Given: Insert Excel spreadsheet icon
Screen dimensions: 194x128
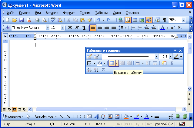Looking at the screenshot, I should click(142, 20).
